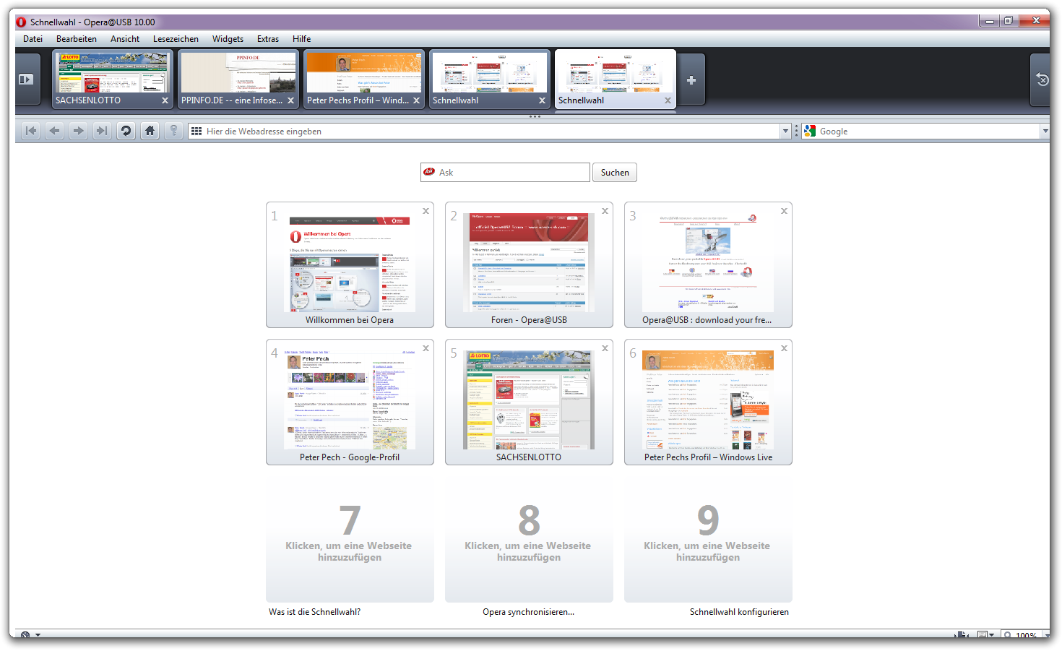Click the Fast forward navigation icon

[102, 131]
